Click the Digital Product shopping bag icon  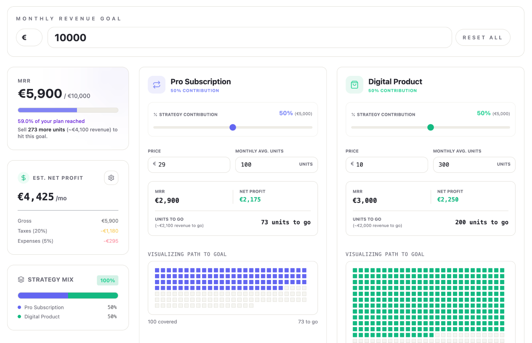[354, 85]
